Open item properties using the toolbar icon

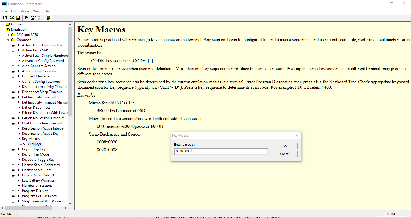pos(32,18)
